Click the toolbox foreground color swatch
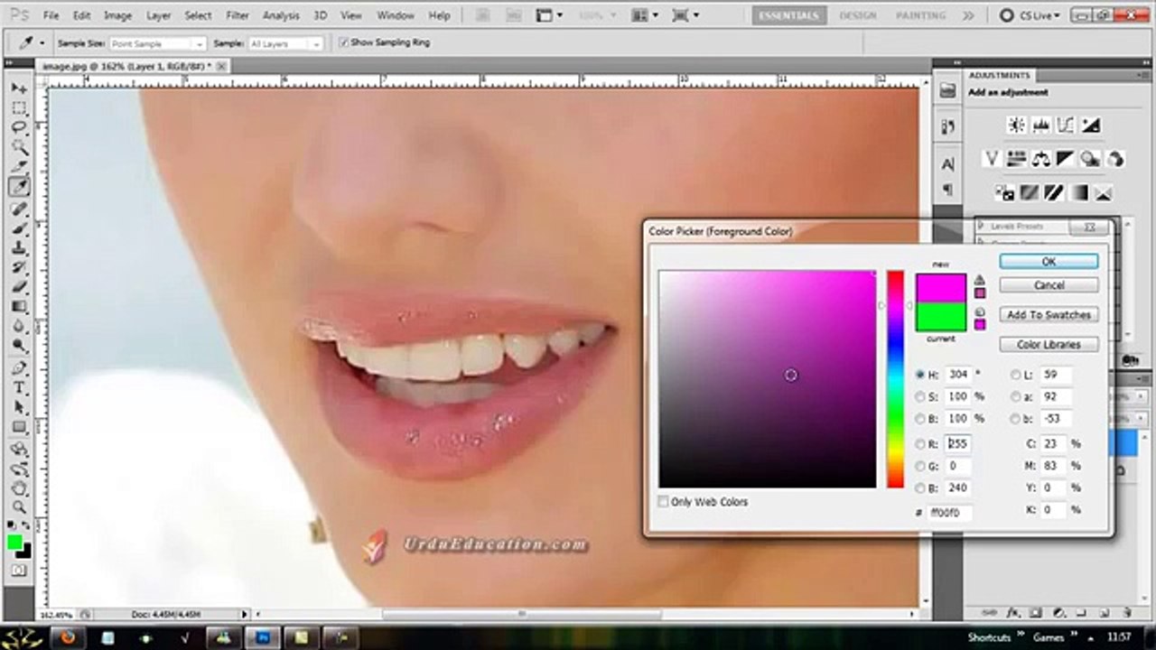The height and width of the screenshot is (650, 1156). tap(14, 542)
